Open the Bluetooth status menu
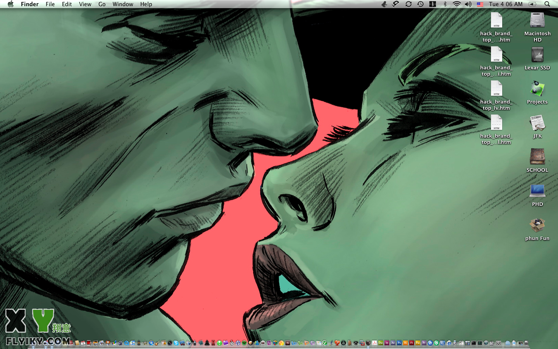Viewport: 558px width, 349px height. coord(445,4)
